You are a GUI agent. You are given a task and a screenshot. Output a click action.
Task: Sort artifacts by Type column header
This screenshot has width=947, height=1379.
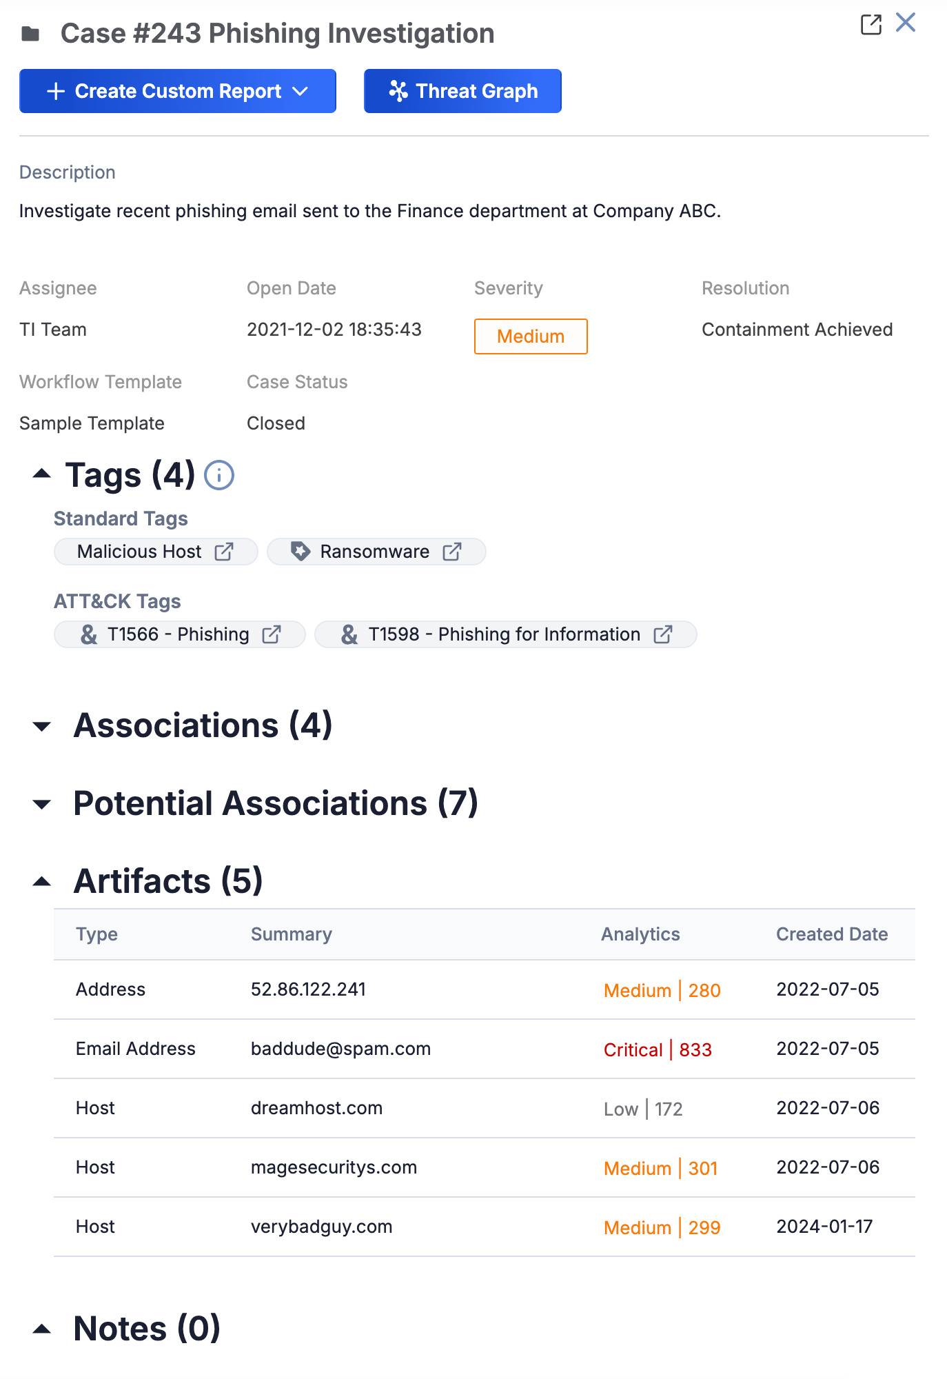97,934
